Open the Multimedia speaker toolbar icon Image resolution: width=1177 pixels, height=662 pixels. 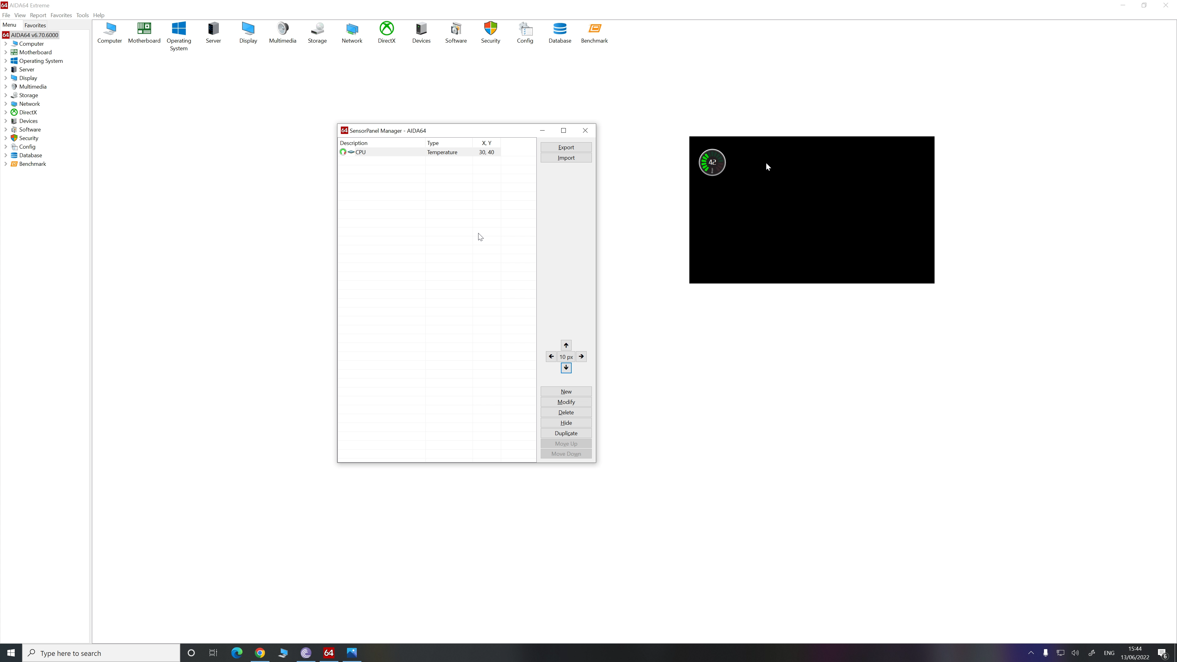(x=282, y=29)
